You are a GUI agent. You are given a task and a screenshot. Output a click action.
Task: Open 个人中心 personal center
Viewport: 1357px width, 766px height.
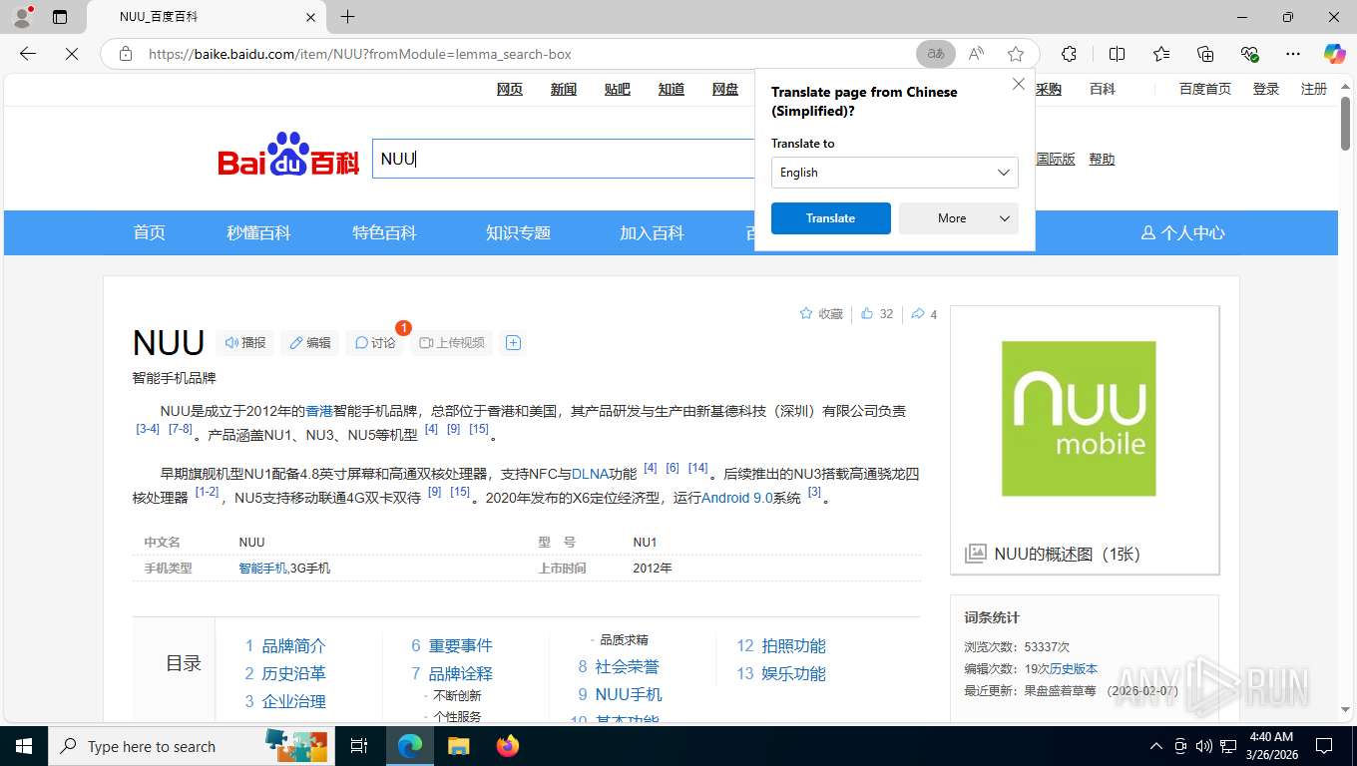click(1183, 232)
